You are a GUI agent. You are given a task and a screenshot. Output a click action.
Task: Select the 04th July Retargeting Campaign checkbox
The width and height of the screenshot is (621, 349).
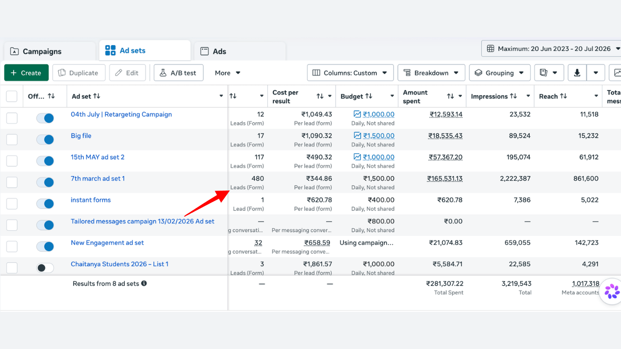12,118
